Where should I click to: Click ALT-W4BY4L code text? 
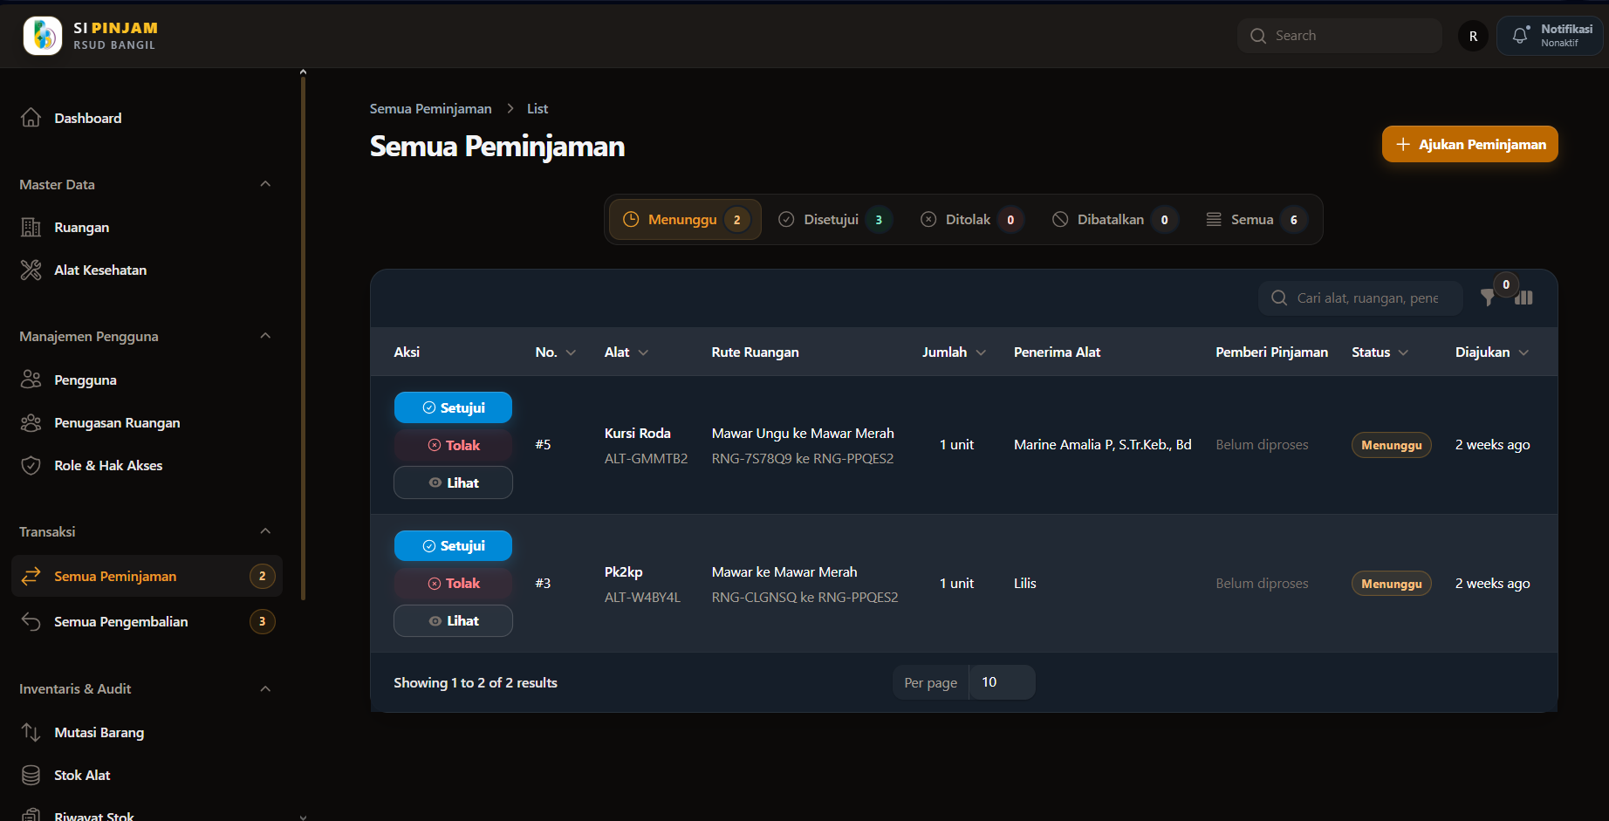pos(642,597)
